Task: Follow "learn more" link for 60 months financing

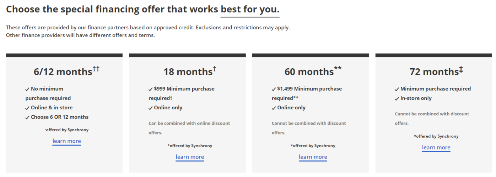Action: coord(313,157)
